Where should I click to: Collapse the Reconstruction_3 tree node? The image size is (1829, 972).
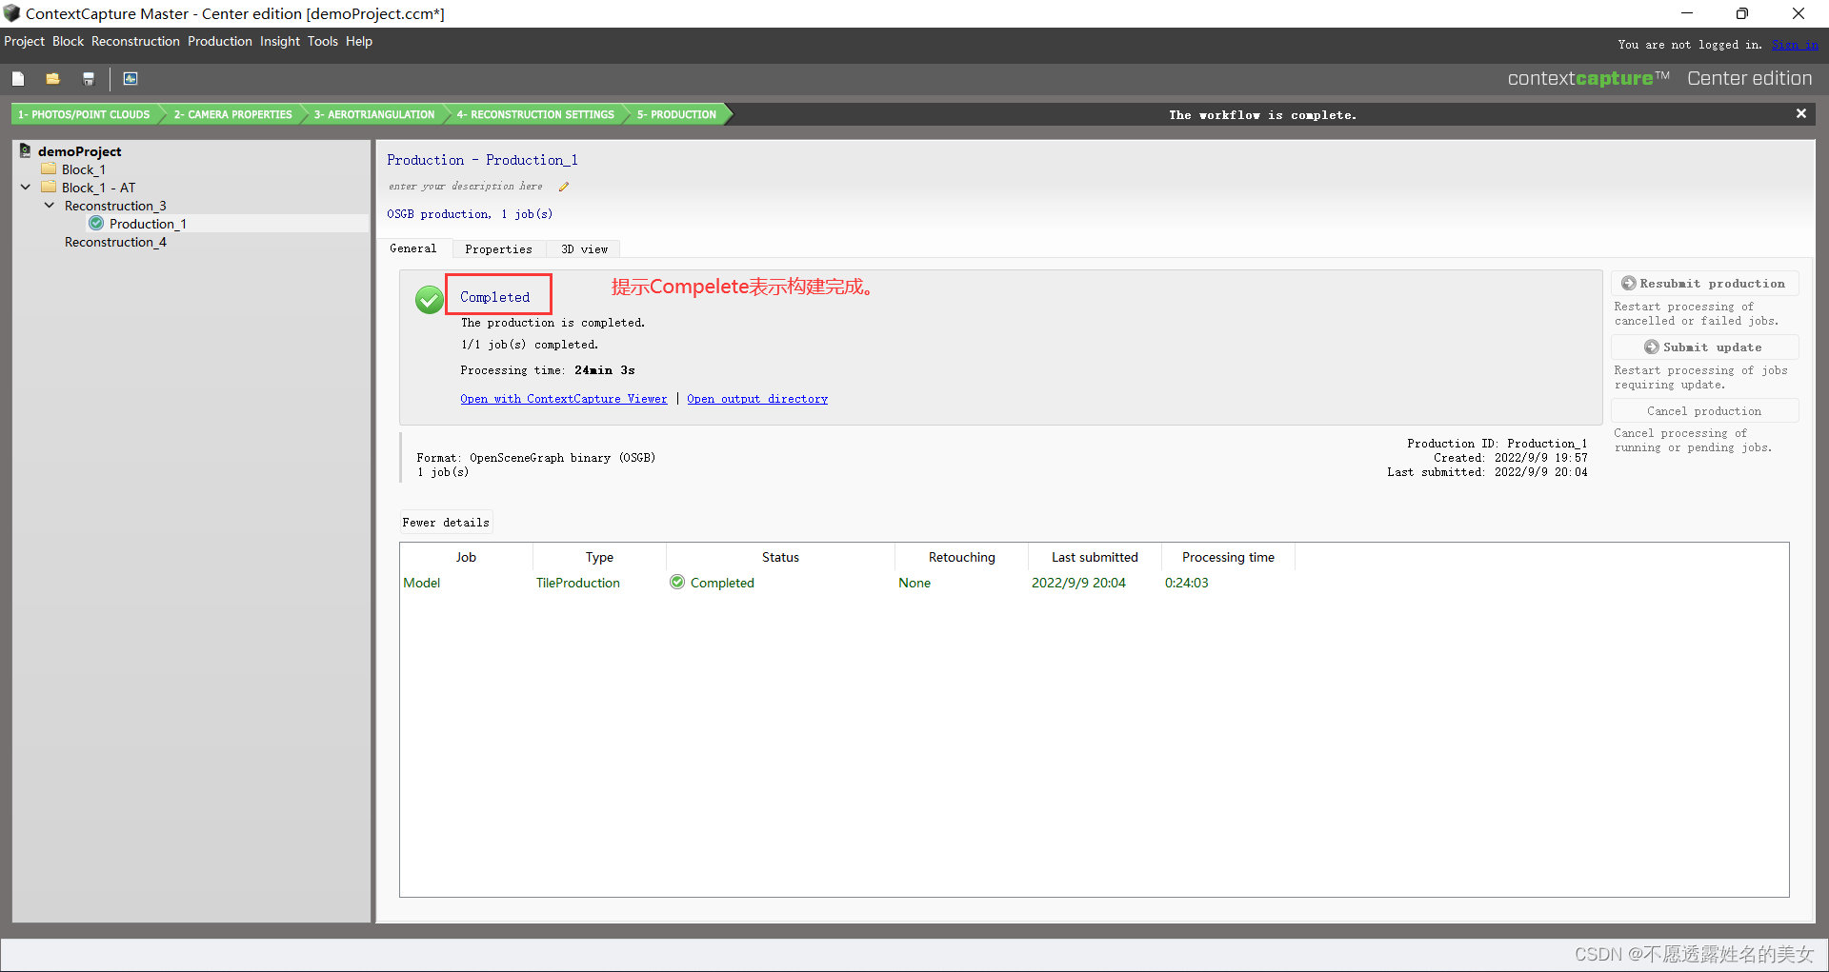50,206
